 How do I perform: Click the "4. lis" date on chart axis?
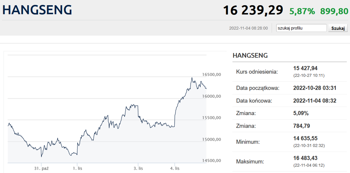(175, 168)
